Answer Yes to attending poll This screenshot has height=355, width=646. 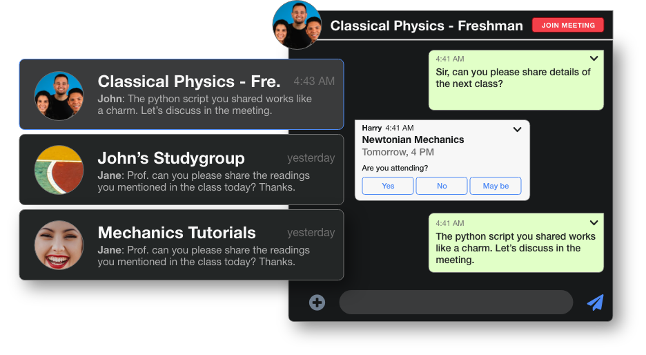click(x=388, y=186)
